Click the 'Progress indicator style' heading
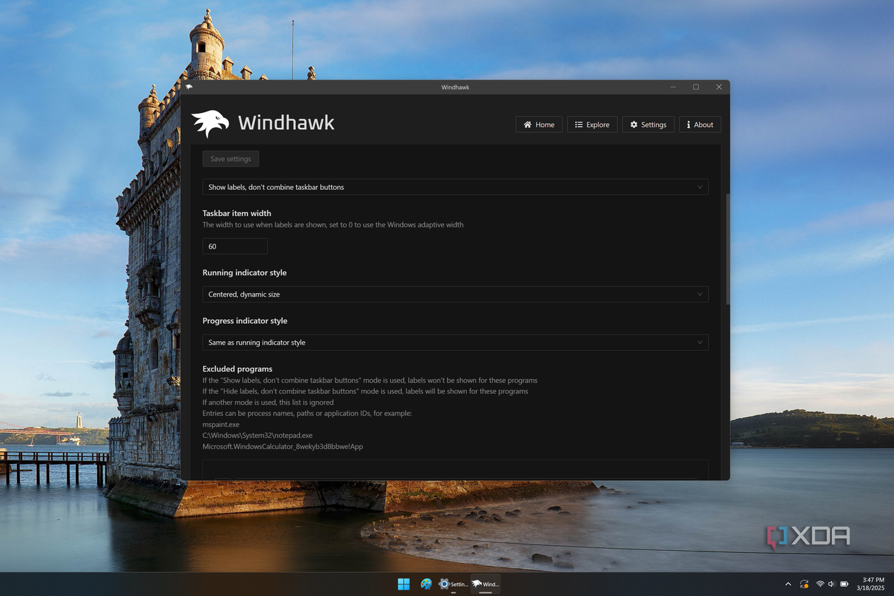Image resolution: width=894 pixels, height=596 pixels. pyautogui.click(x=245, y=321)
